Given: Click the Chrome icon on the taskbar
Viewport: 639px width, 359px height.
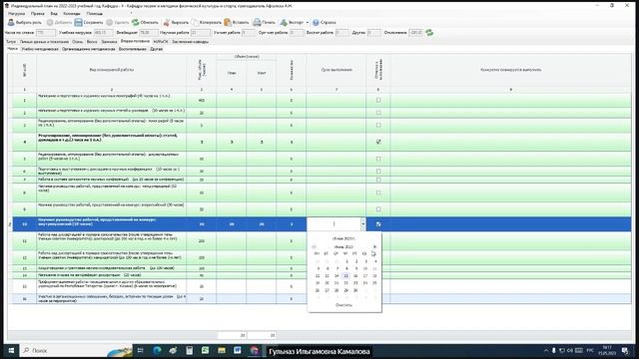Looking at the screenshot, I should click(254, 350).
